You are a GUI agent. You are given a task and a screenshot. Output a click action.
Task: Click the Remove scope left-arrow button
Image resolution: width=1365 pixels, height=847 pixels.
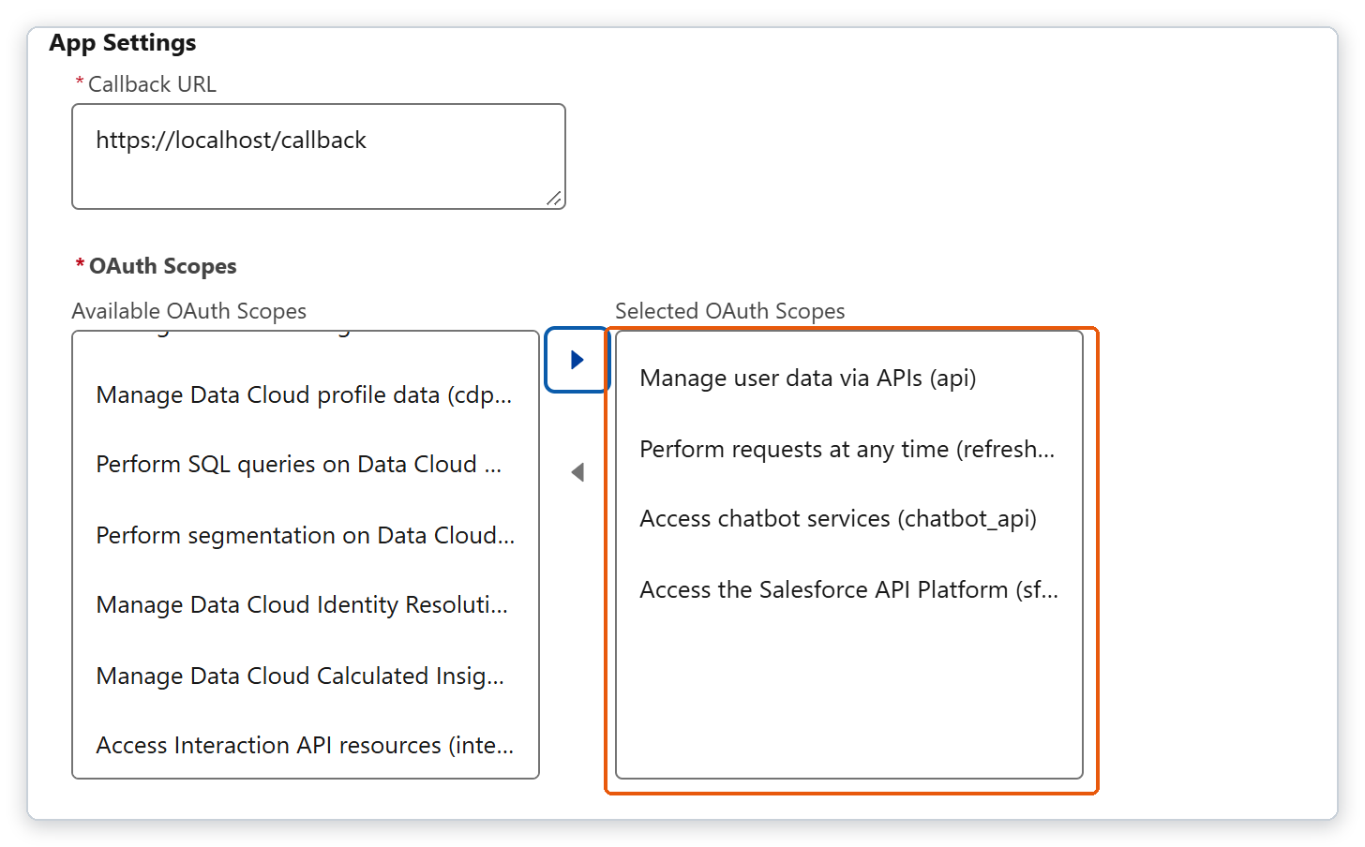point(577,472)
